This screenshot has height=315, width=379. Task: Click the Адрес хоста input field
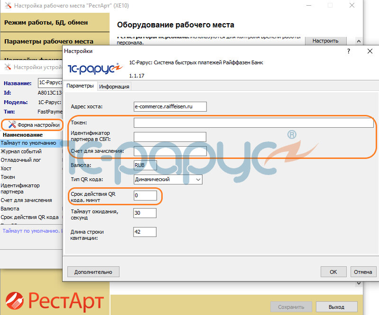click(x=170, y=106)
